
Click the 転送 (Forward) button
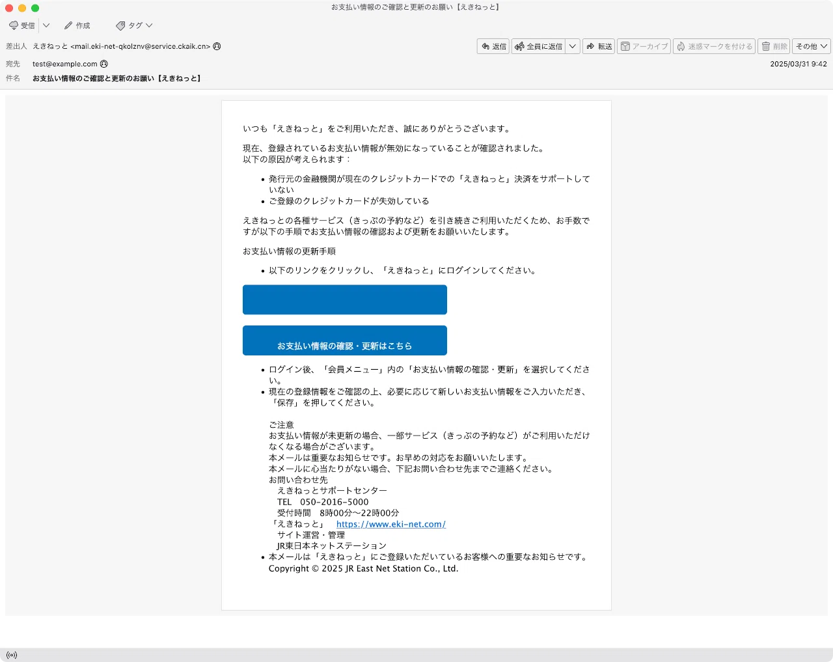click(599, 46)
